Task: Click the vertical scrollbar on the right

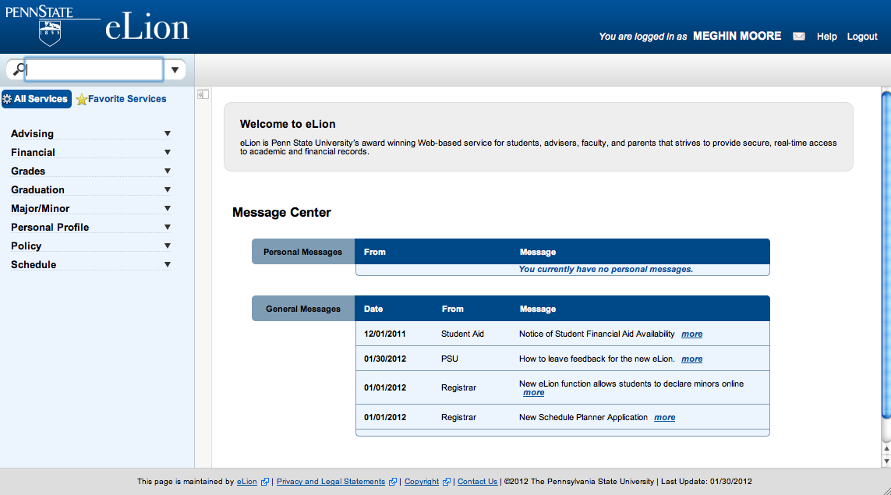Action: click(886, 257)
